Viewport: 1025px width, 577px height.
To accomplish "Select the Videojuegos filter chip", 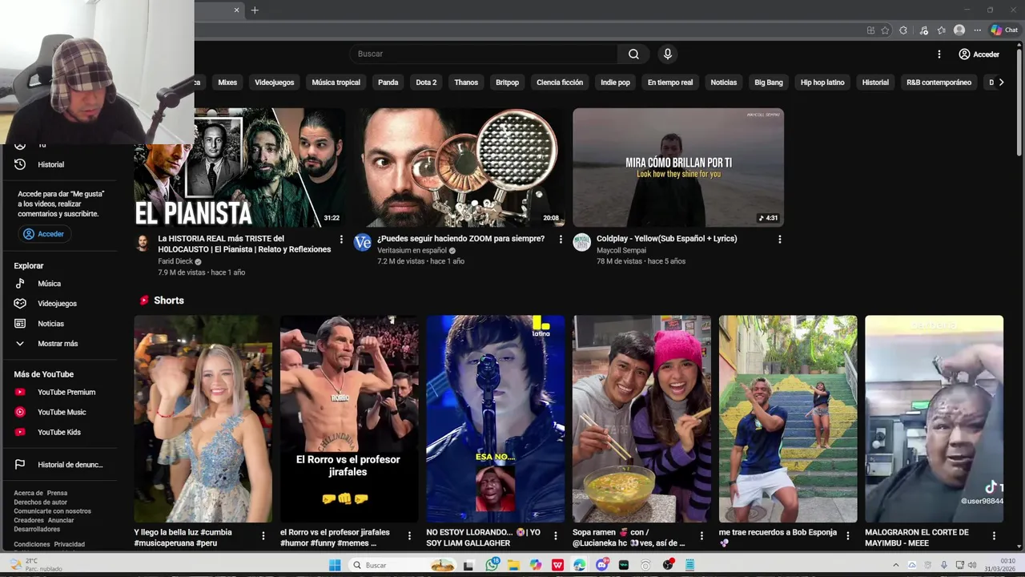I will pos(275,82).
